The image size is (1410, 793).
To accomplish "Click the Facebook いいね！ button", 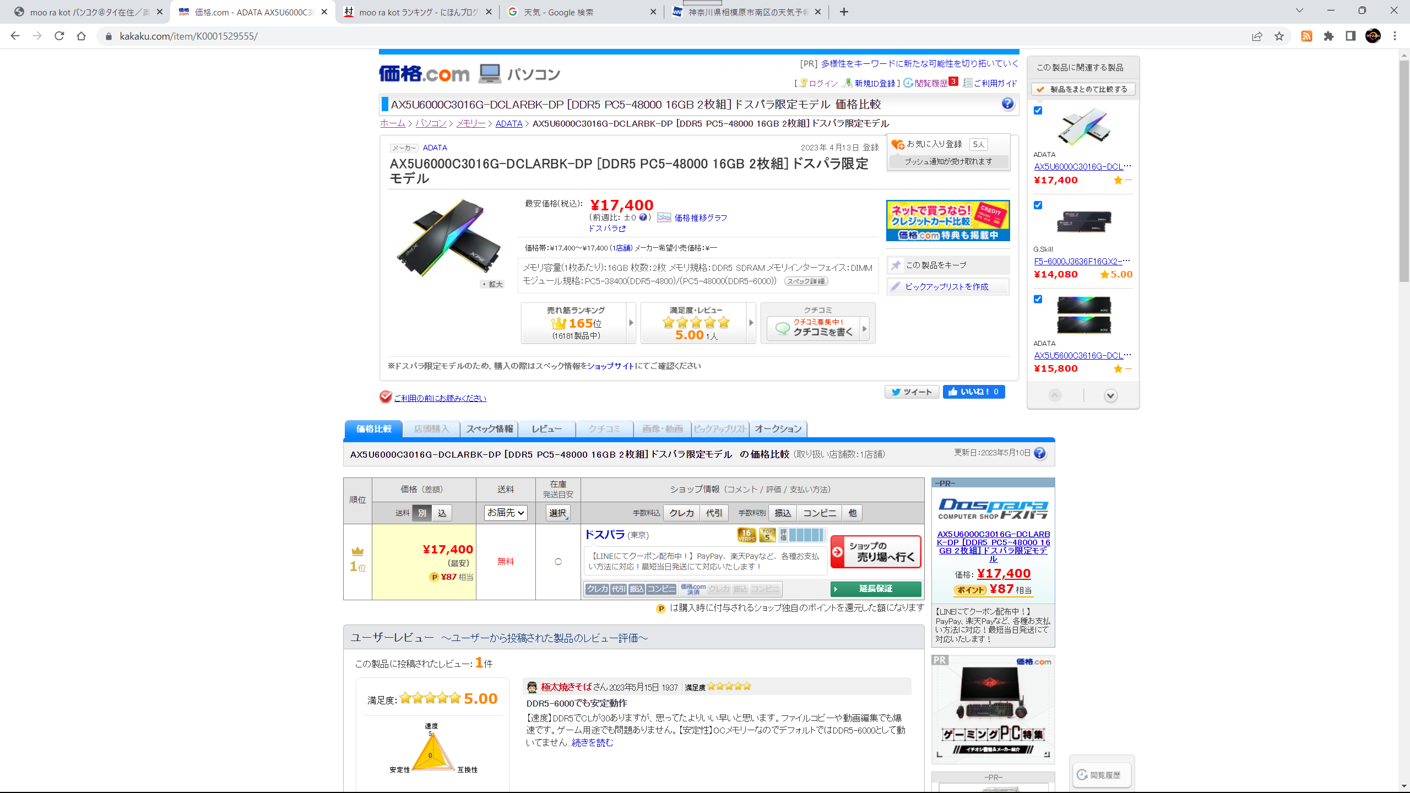I will 974,392.
